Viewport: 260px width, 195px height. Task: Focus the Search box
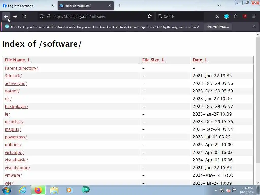[180, 17]
